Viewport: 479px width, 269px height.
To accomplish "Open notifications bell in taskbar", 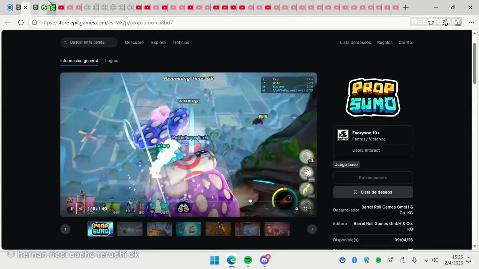I will pos(468,260).
